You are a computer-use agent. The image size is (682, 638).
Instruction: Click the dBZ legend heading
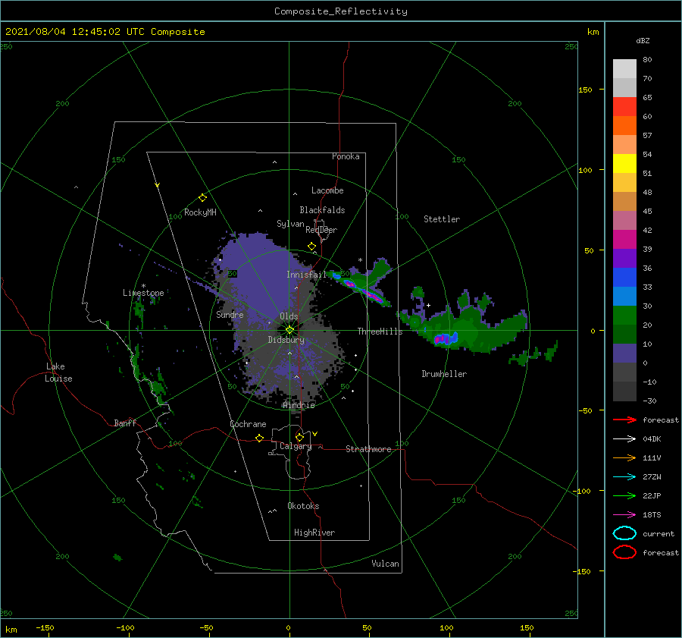coord(643,40)
